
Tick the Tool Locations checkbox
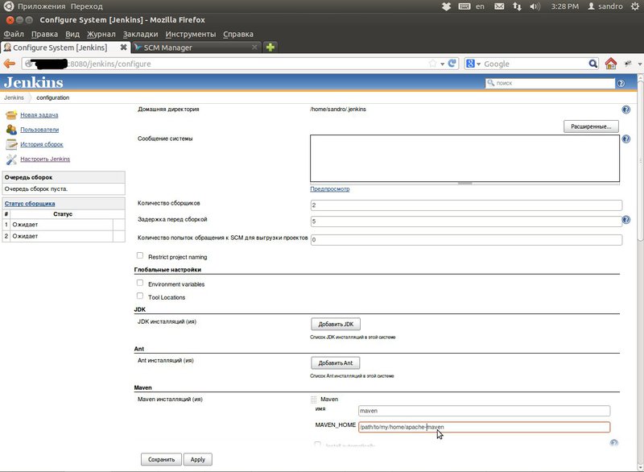click(140, 296)
